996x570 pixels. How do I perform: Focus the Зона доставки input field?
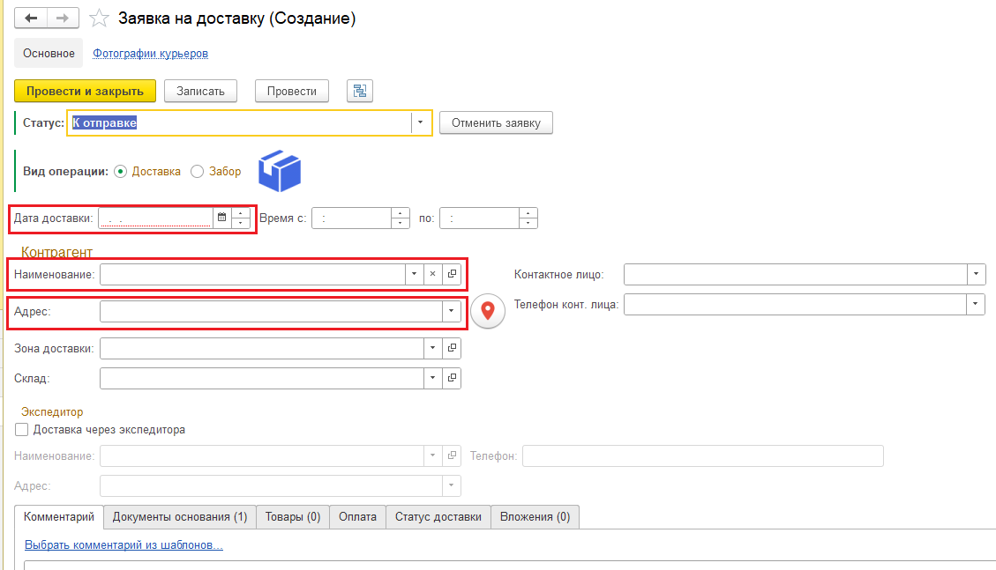coord(262,347)
